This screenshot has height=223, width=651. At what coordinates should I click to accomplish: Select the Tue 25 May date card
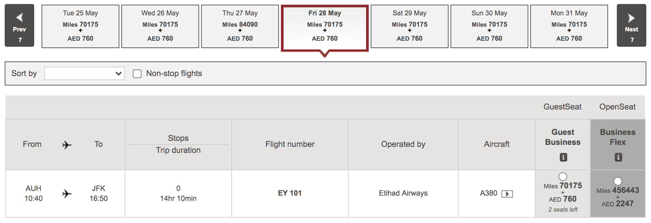(x=80, y=26)
